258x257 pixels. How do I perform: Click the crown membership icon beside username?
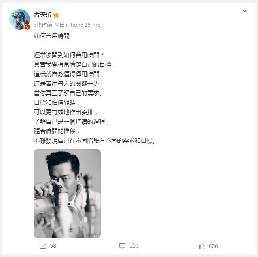(x=56, y=15)
